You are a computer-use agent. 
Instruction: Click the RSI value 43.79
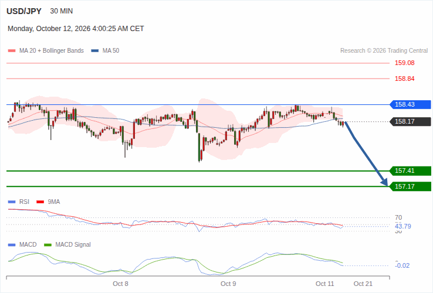403,227
